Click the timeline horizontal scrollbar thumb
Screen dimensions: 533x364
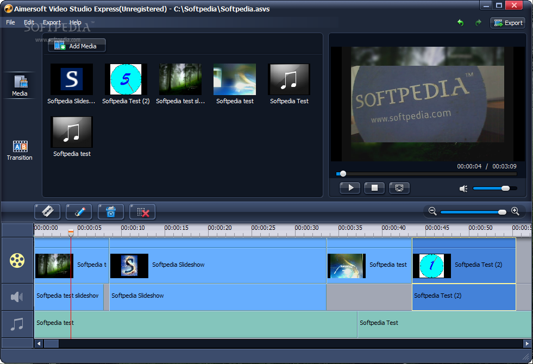pyautogui.click(x=51, y=343)
